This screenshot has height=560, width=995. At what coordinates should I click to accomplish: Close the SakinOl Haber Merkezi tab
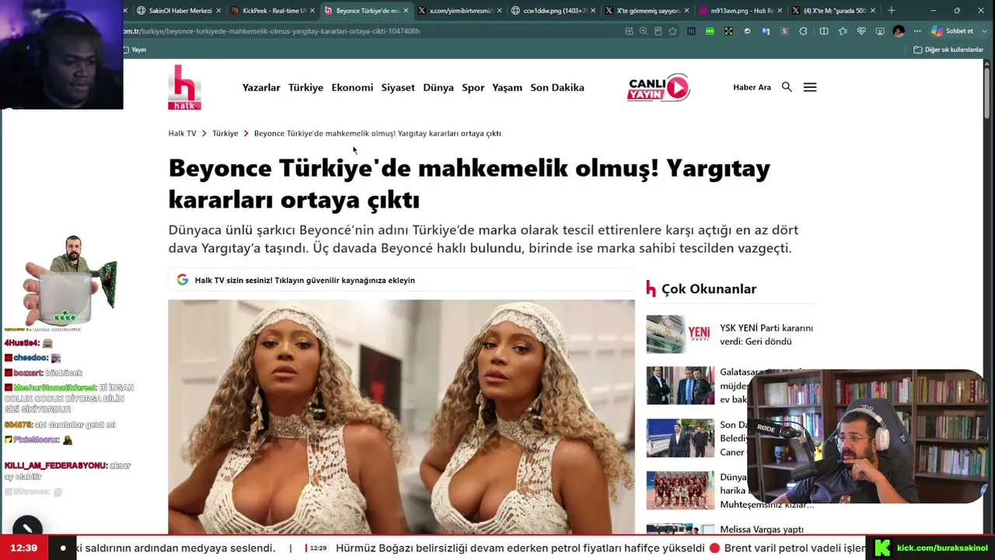[x=218, y=11]
